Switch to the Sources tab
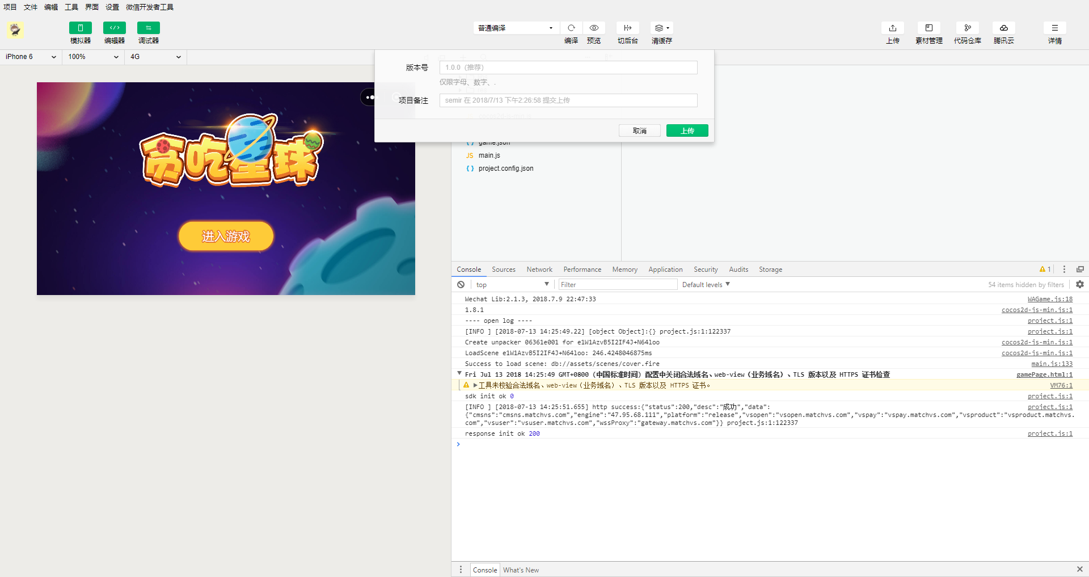Screen dimensions: 1089x577 (x=504, y=269)
